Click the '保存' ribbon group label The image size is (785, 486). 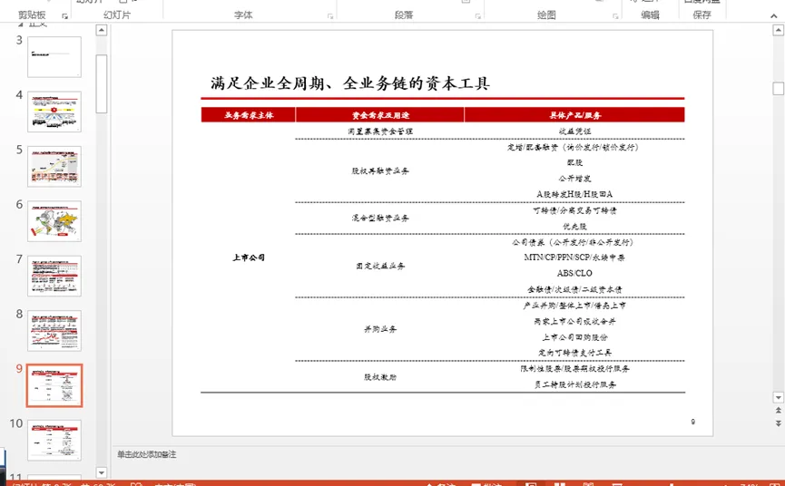click(x=702, y=15)
